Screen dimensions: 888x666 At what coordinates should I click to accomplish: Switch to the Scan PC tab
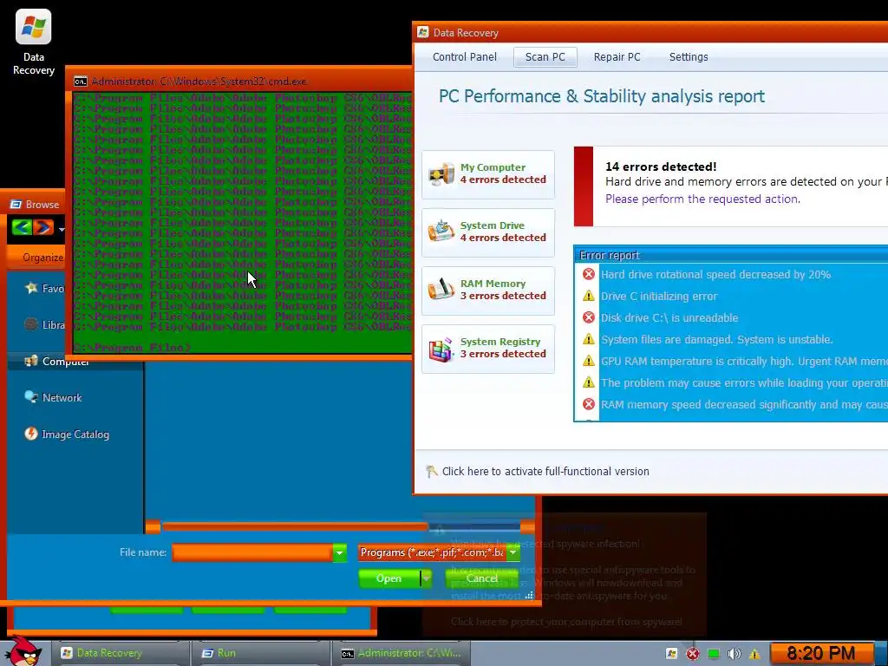tap(545, 57)
